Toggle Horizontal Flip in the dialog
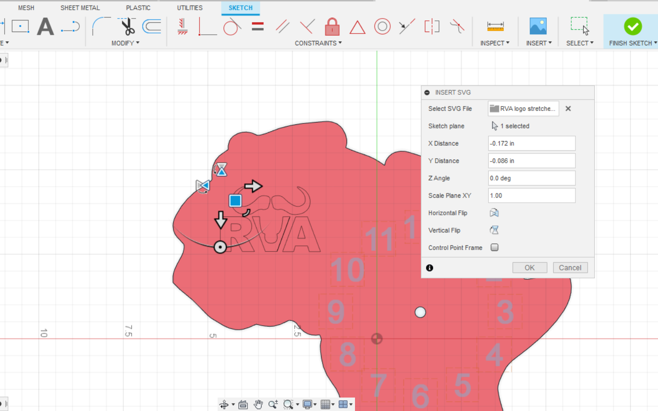The width and height of the screenshot is (658, 411). click(x=494, y=213)
